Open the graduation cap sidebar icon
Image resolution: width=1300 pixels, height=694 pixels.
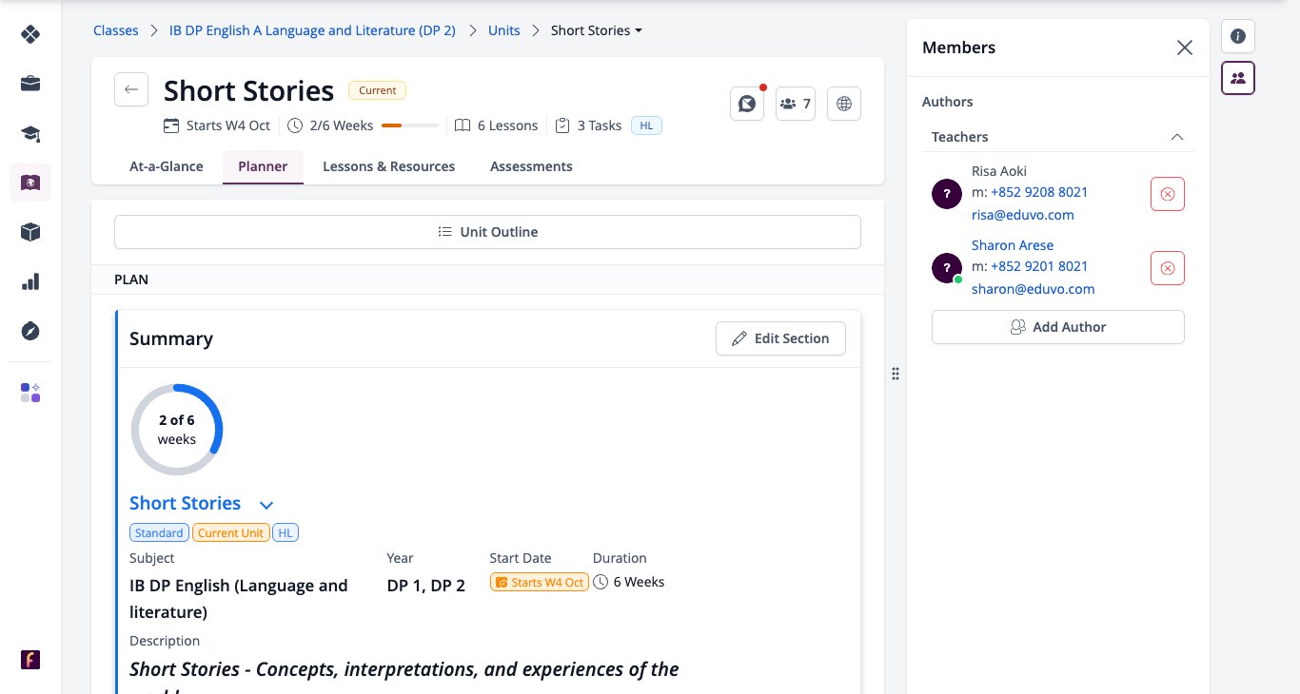(x=30, y=133)
